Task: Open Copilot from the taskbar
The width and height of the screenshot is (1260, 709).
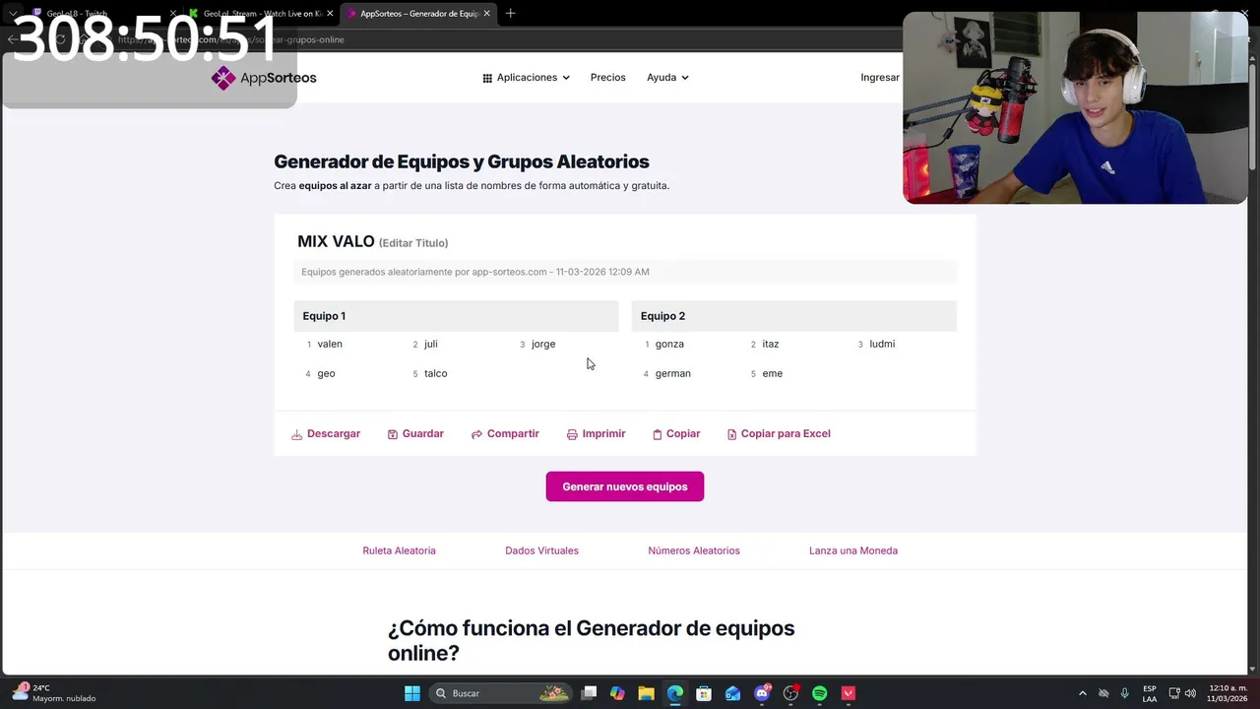Action: pyautogui.click(x=617, y=693)
